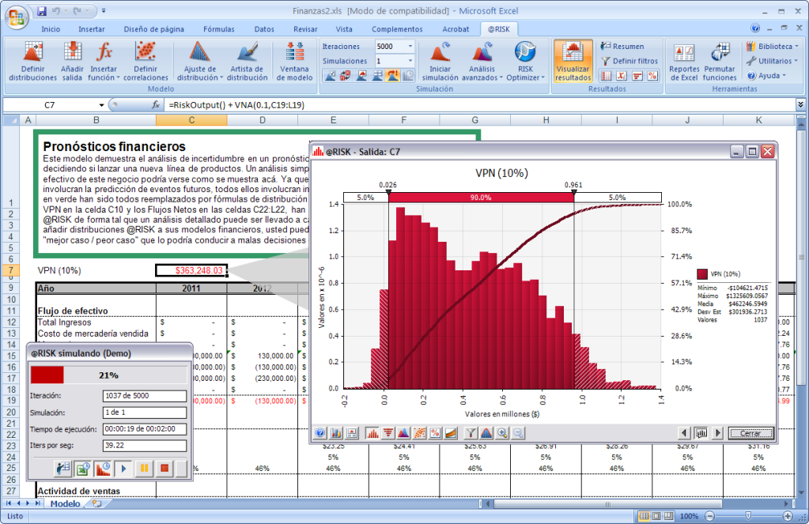This screenshot has width=809, height=524.
Task: Toggle the fourth simulation settings window icon
Action: 377,76
